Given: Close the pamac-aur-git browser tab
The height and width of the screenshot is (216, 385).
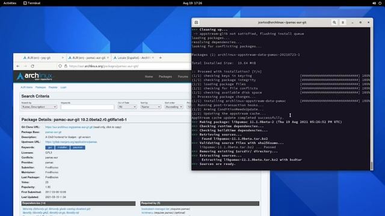Looking at the screenshot, I should [108, 58].
